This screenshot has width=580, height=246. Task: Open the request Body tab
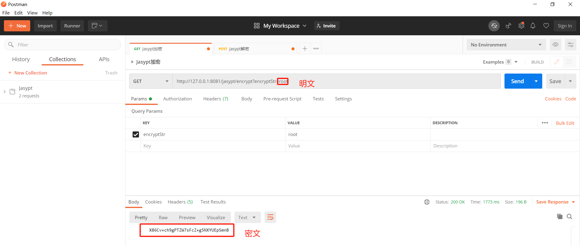246,99
